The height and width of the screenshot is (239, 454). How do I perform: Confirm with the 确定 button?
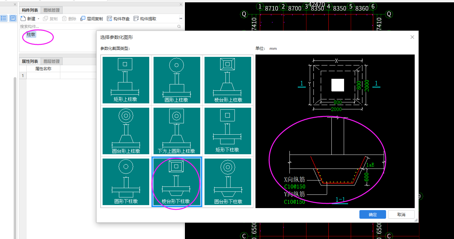373,214
